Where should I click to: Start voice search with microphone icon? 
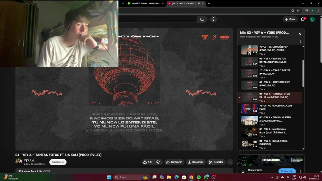point(213,19)
